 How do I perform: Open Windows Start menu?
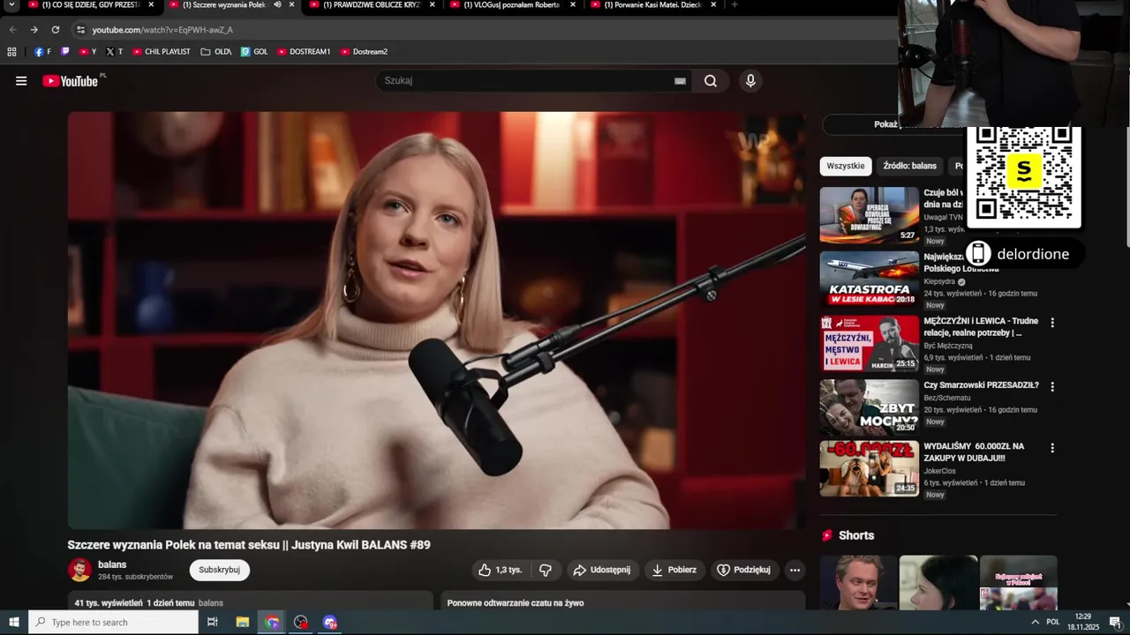(14, 622)
